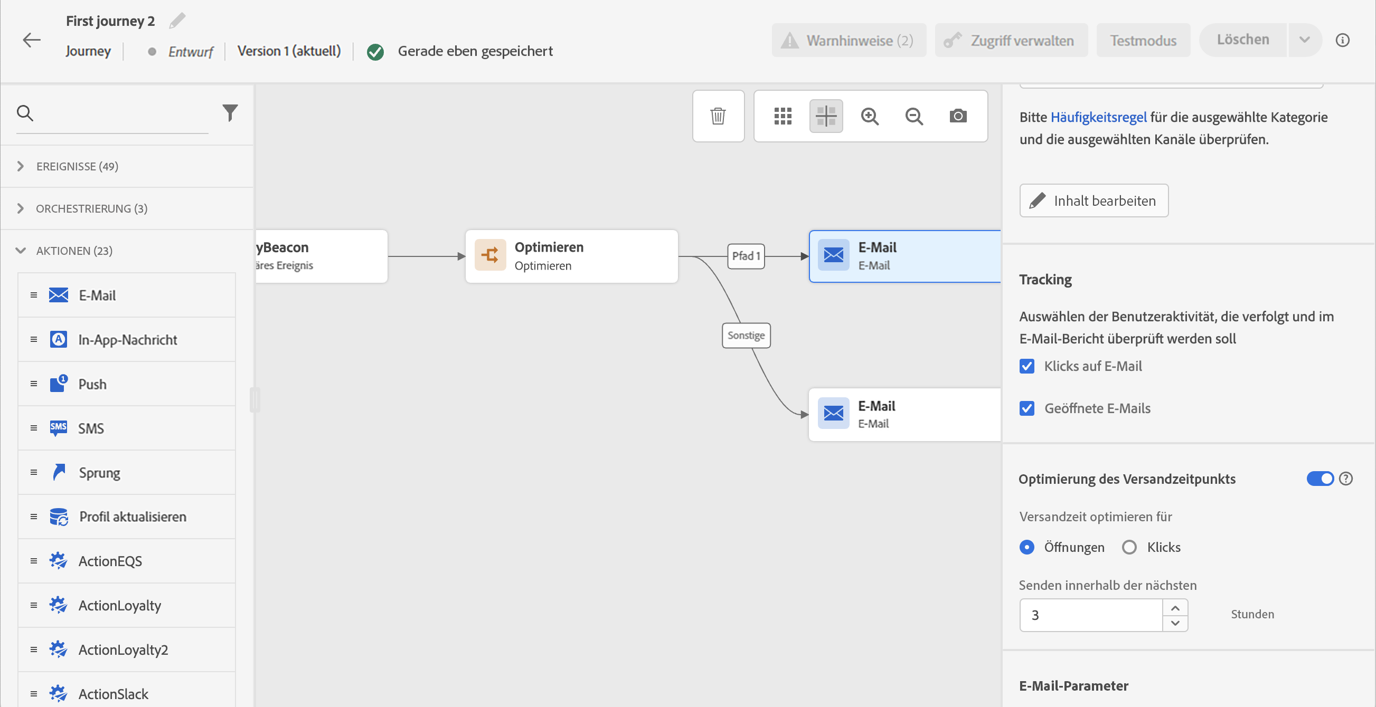Click the pencil icon to rename journey
This screenshot has width=1376, height=707.
click(x=177, y=21)
